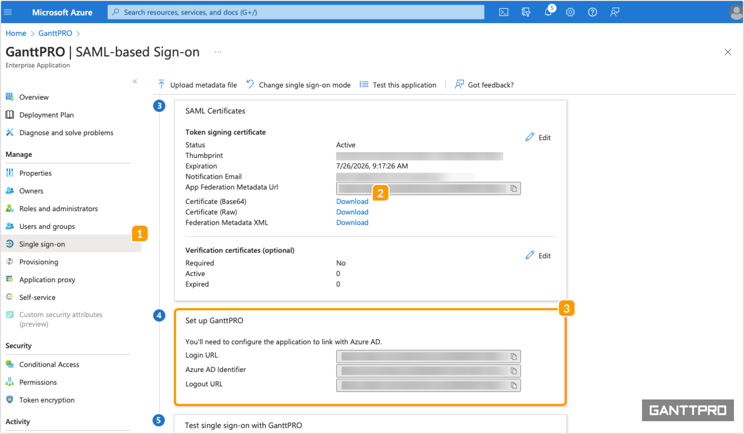Edit the Verification certificates section
The image size is (744, 434).
point(538,255)
